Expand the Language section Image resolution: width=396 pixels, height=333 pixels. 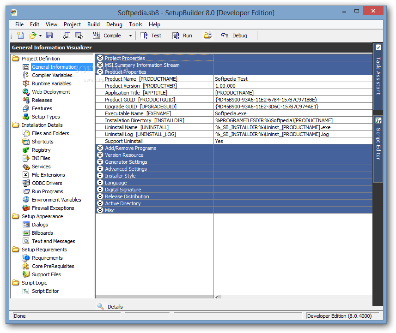click(x=100, y=183)
